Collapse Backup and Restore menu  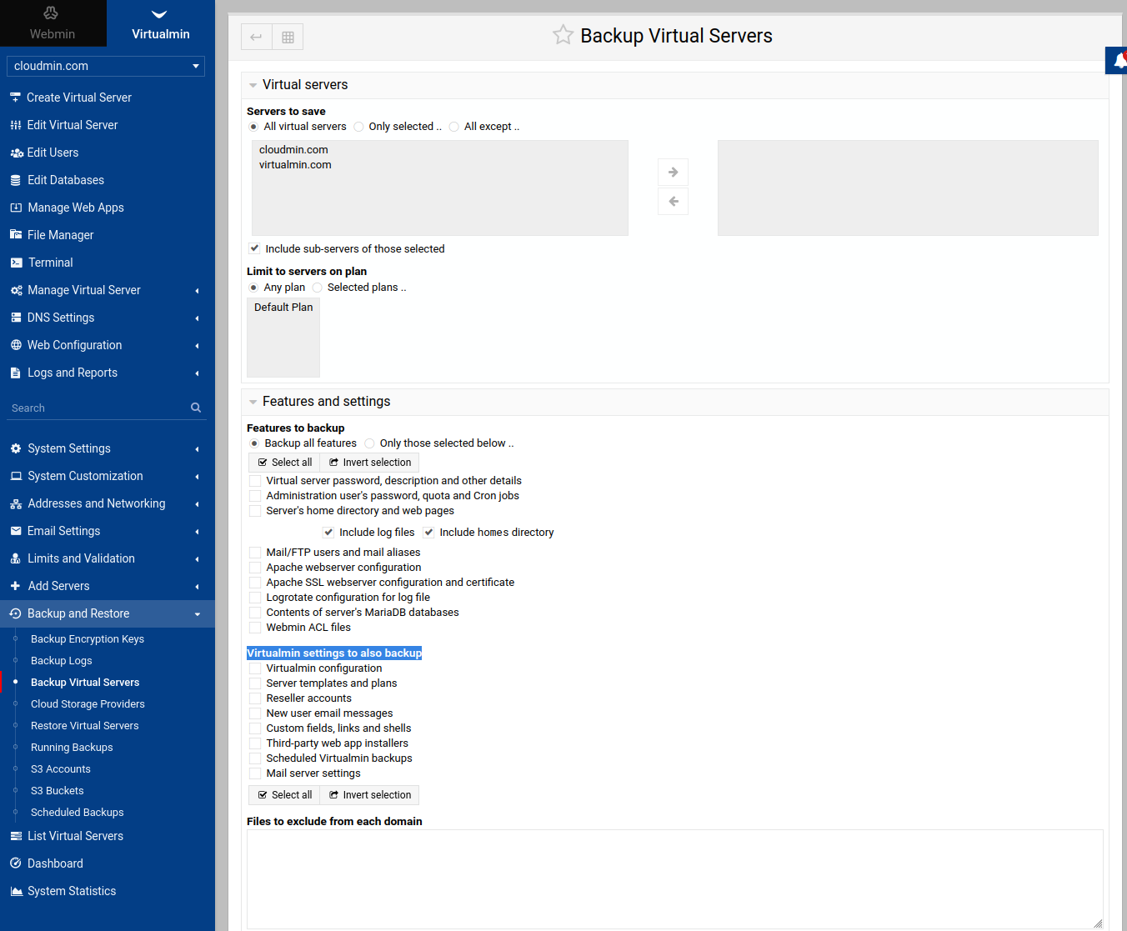coord(197,613)
